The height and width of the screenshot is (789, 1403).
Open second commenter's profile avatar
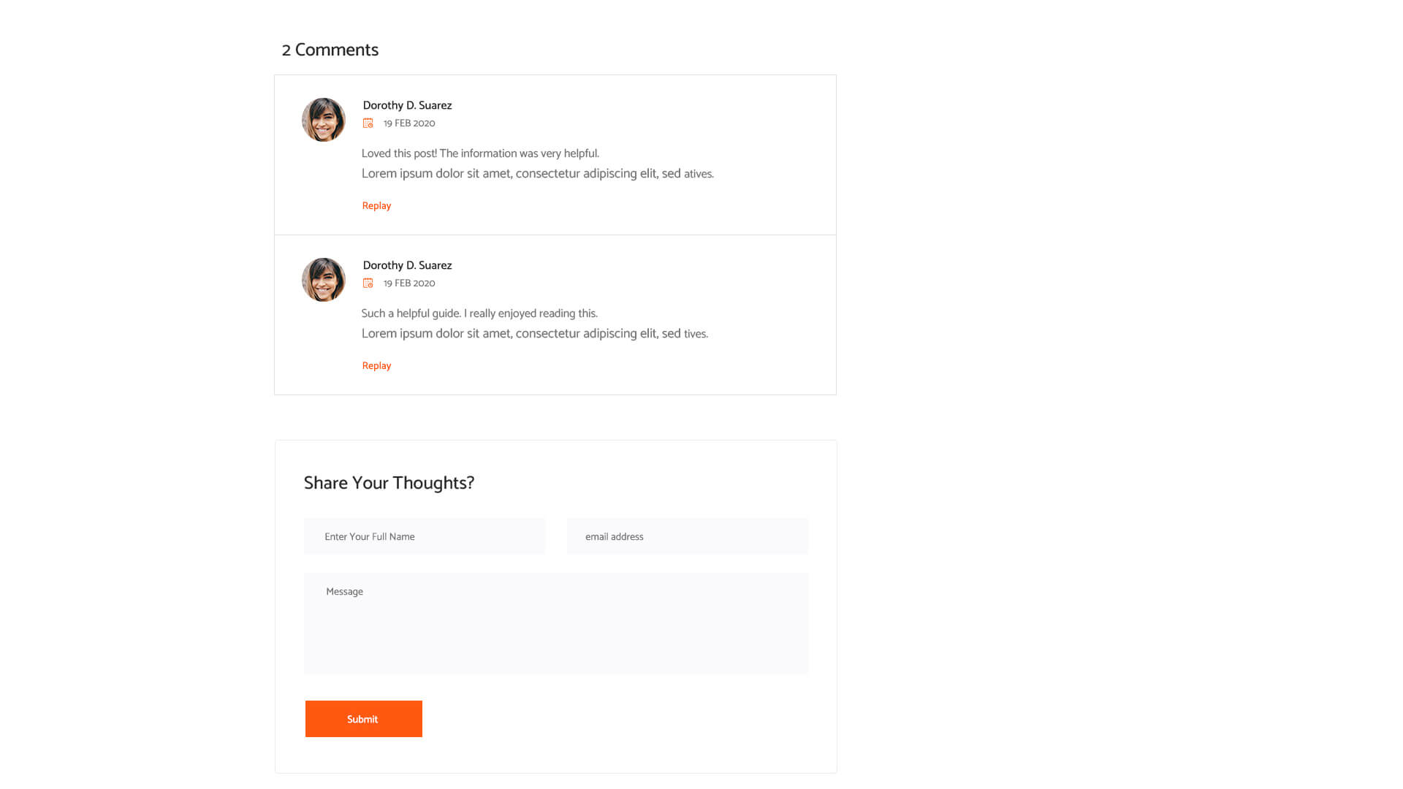[x=324, y=280]
